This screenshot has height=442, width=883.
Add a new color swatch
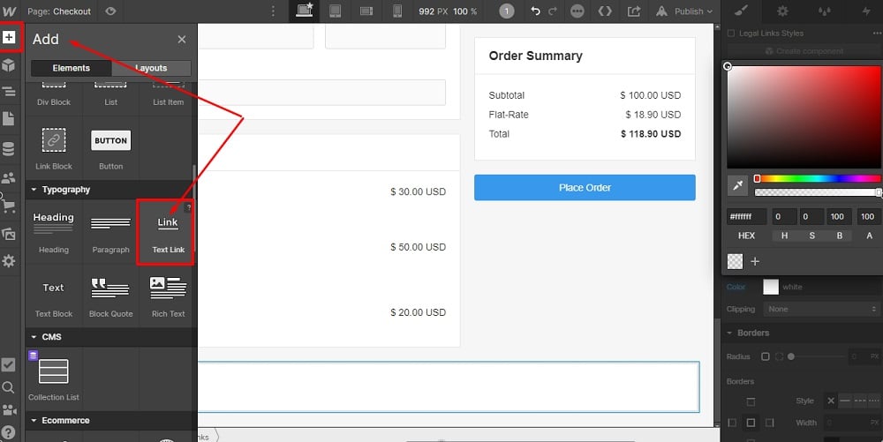click(755, 261)
